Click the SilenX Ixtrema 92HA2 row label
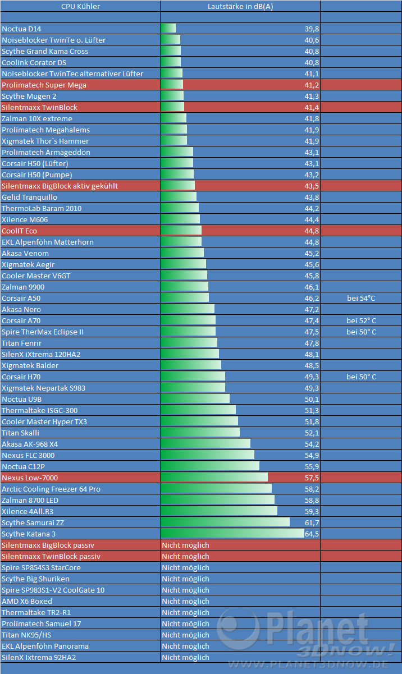Screen dimensions: 402x674 38,657
